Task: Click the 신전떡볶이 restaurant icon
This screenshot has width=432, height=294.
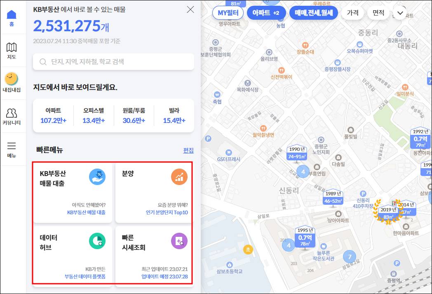Action: click(x=281, y=70)
